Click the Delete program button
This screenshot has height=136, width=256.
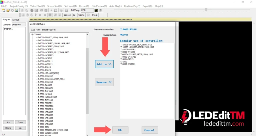coord(8,128)
